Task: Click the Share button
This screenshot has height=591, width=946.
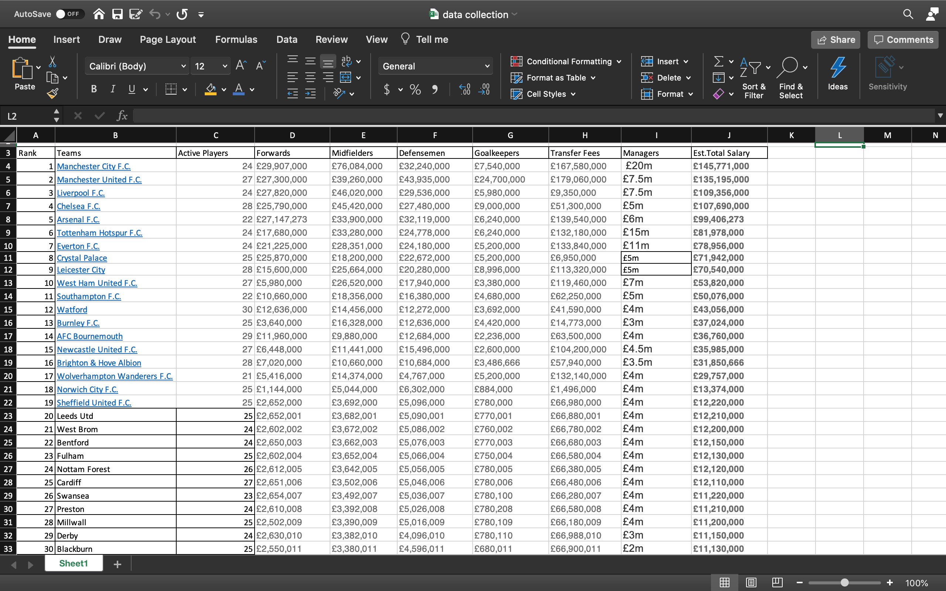Action: [836, 40]
